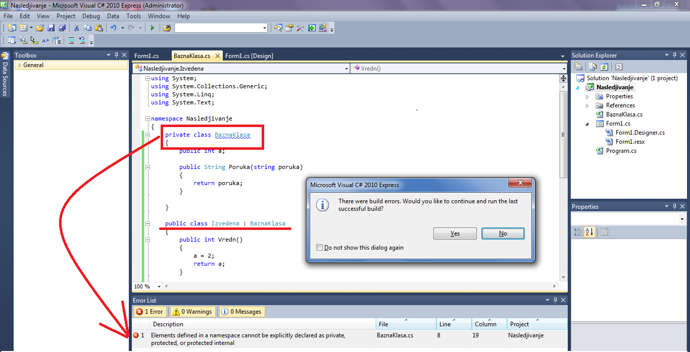Viewport: 690px width, 352px height.
Task: Undo the last edit via the toolbar arrow
Action: tap(114, 28)
